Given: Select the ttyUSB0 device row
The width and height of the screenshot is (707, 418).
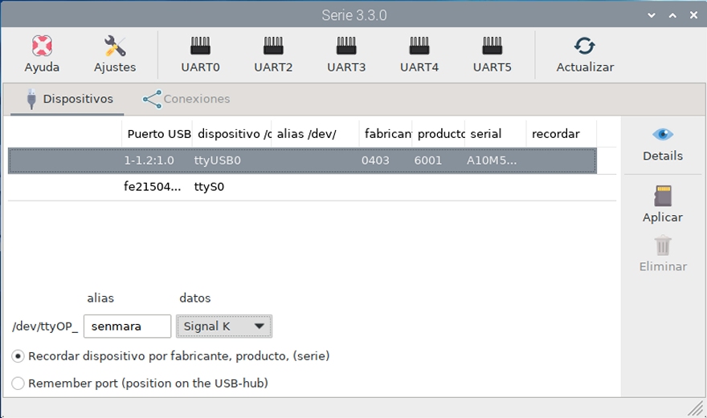Looking at the screenshot, I should pyautogui.click(x=302, y=160).
